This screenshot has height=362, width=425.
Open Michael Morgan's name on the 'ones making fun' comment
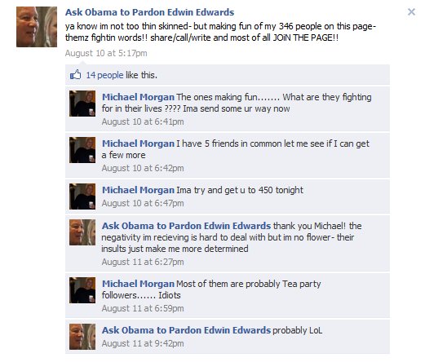(138, 97)
